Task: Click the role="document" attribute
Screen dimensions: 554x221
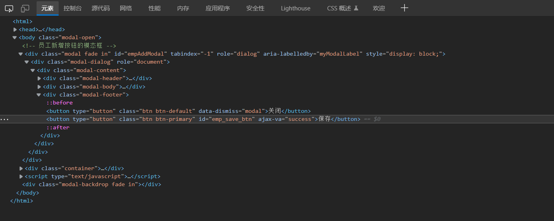Action: [x=142, y=62]
